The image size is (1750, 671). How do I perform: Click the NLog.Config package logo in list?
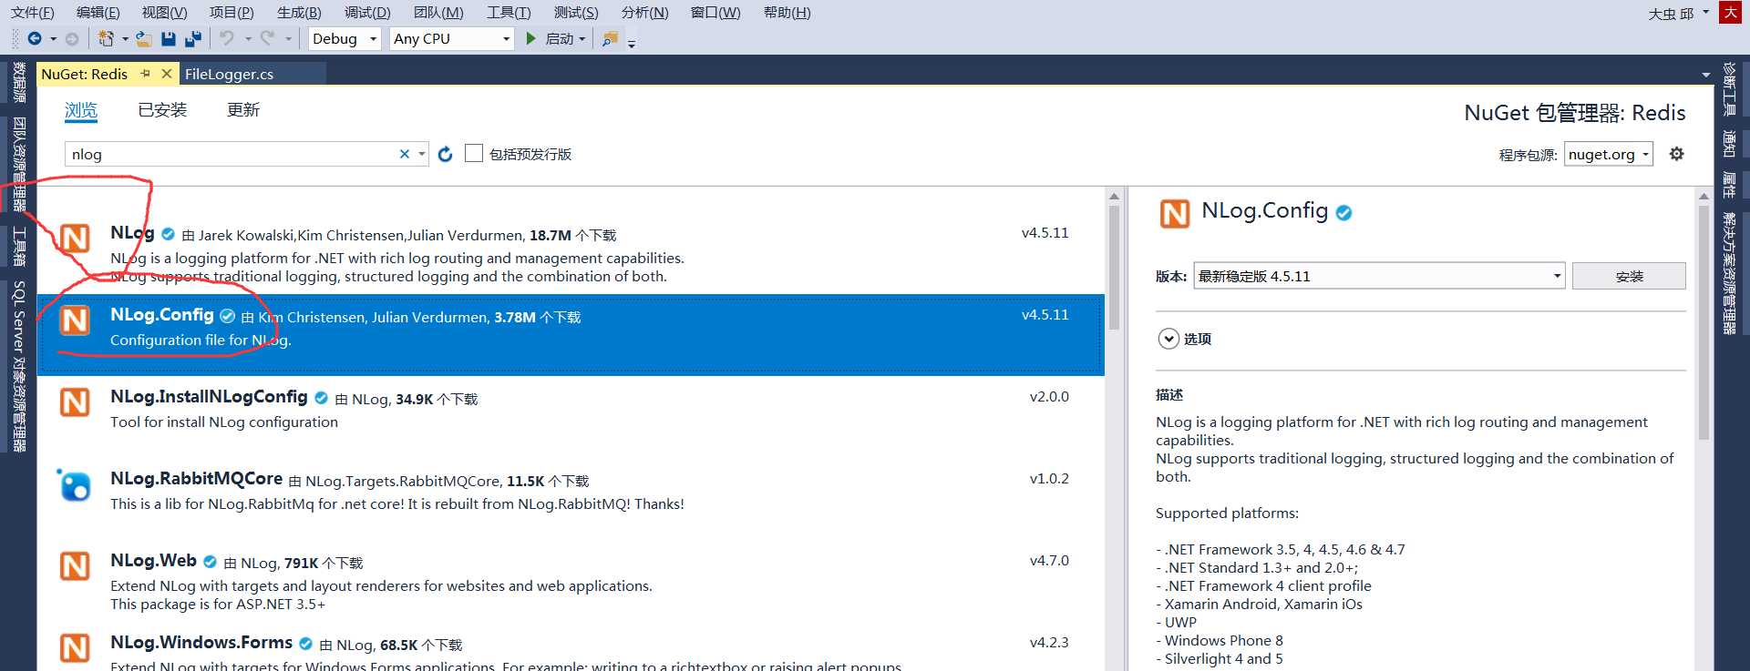(75, 320)
